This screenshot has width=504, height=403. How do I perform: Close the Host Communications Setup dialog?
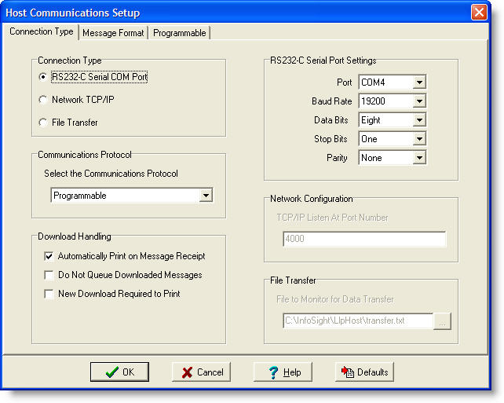(x=479, y=13)
